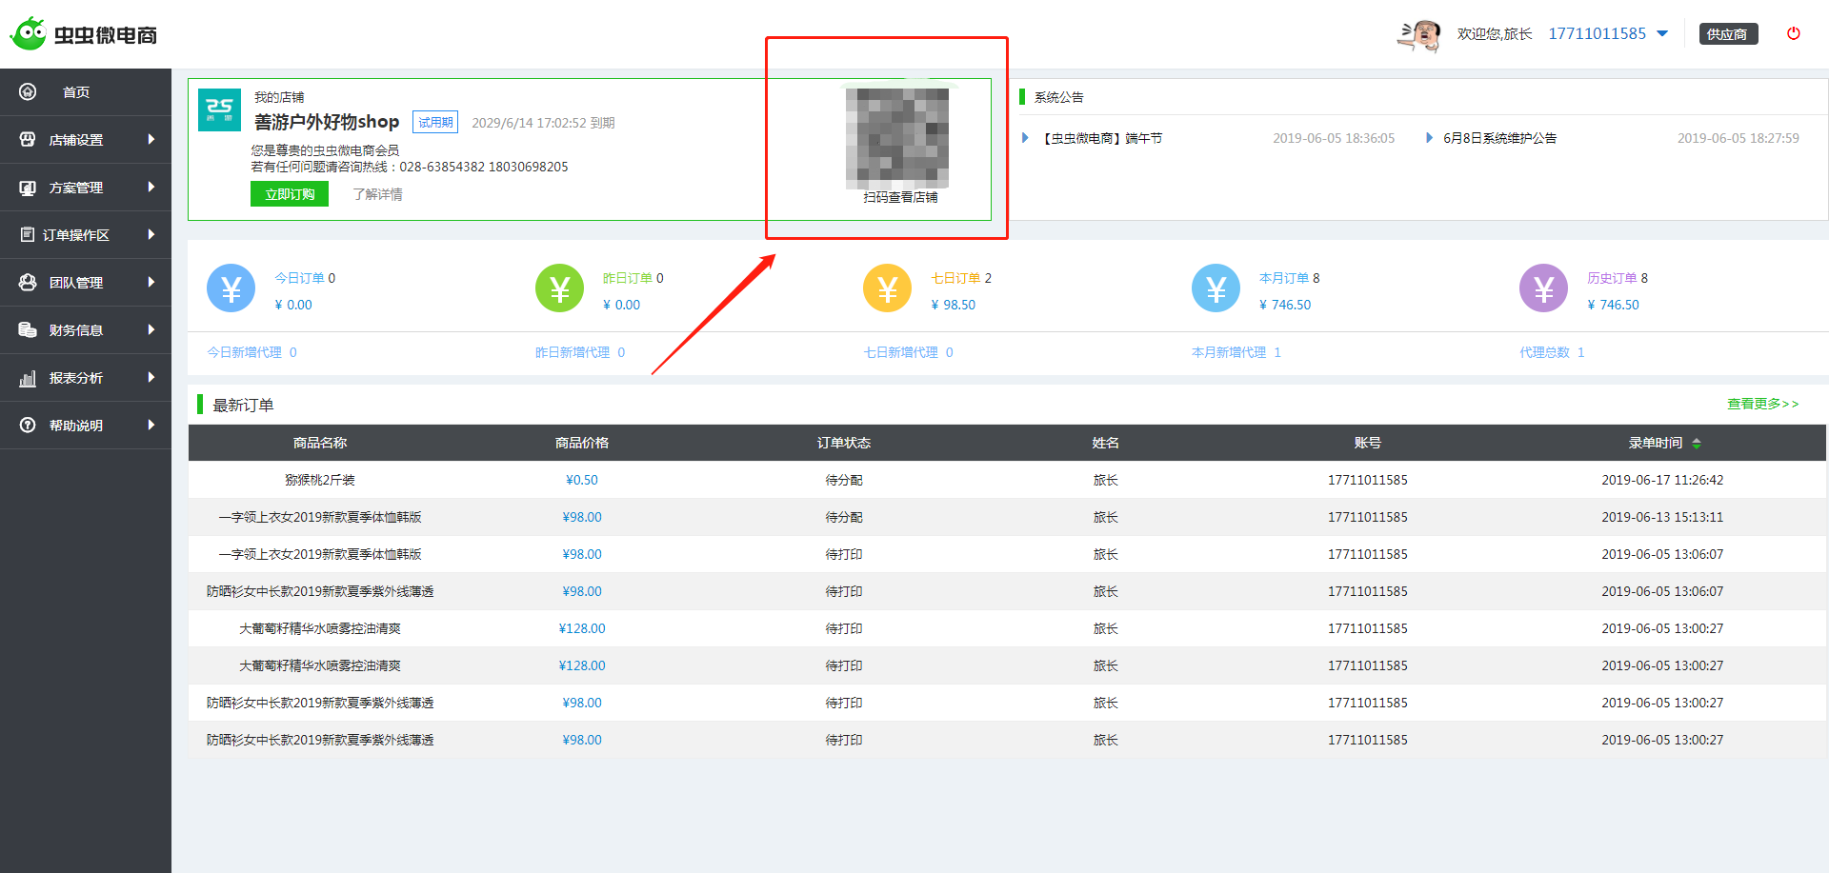Click the 七日新增代理 label
This screenshot has height=873, width=1829.
tap(901, 352)
